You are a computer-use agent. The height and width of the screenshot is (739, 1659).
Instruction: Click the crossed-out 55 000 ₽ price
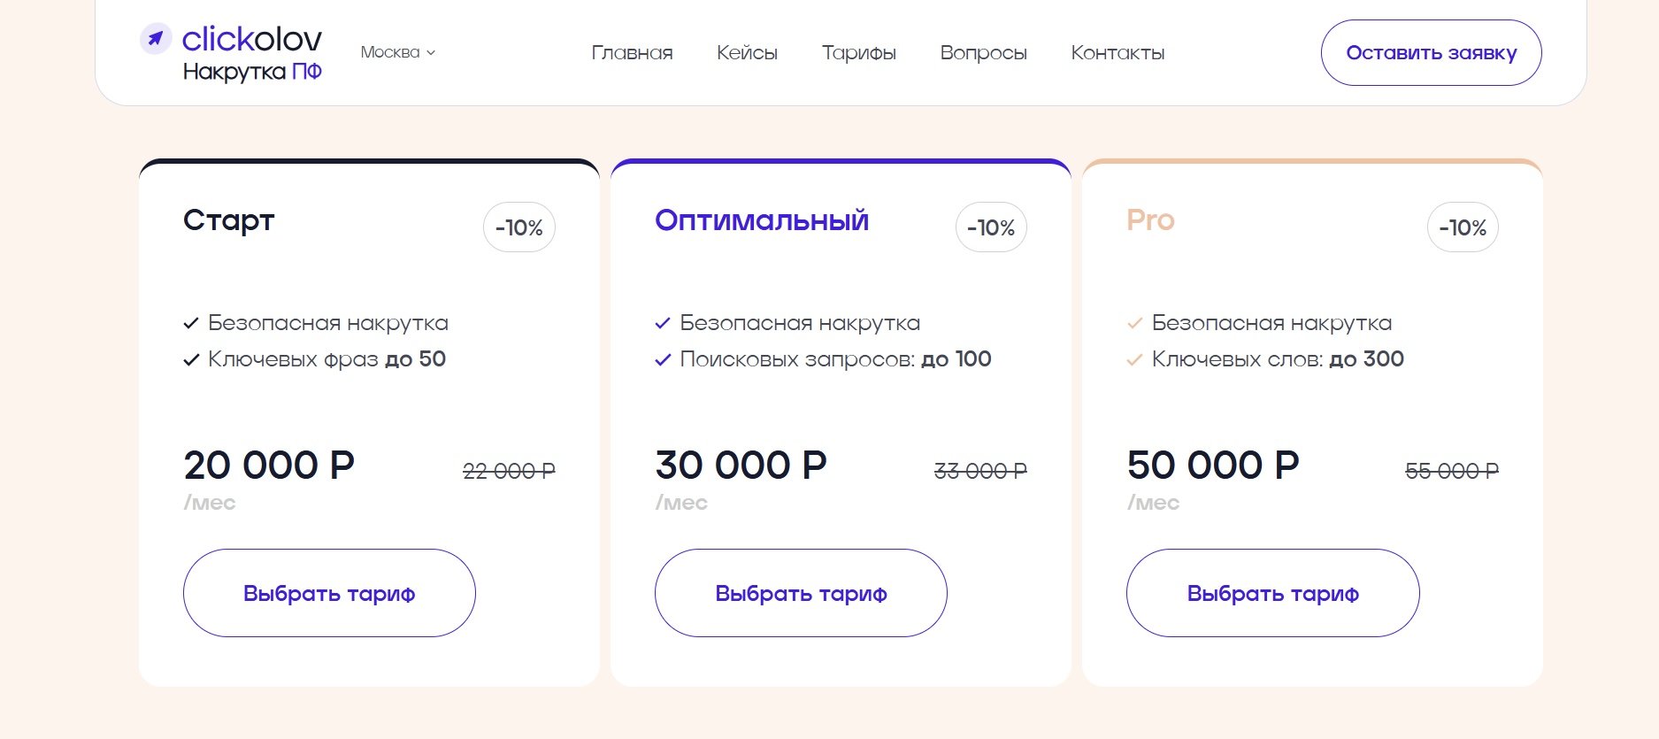(x=1452, y=471)
